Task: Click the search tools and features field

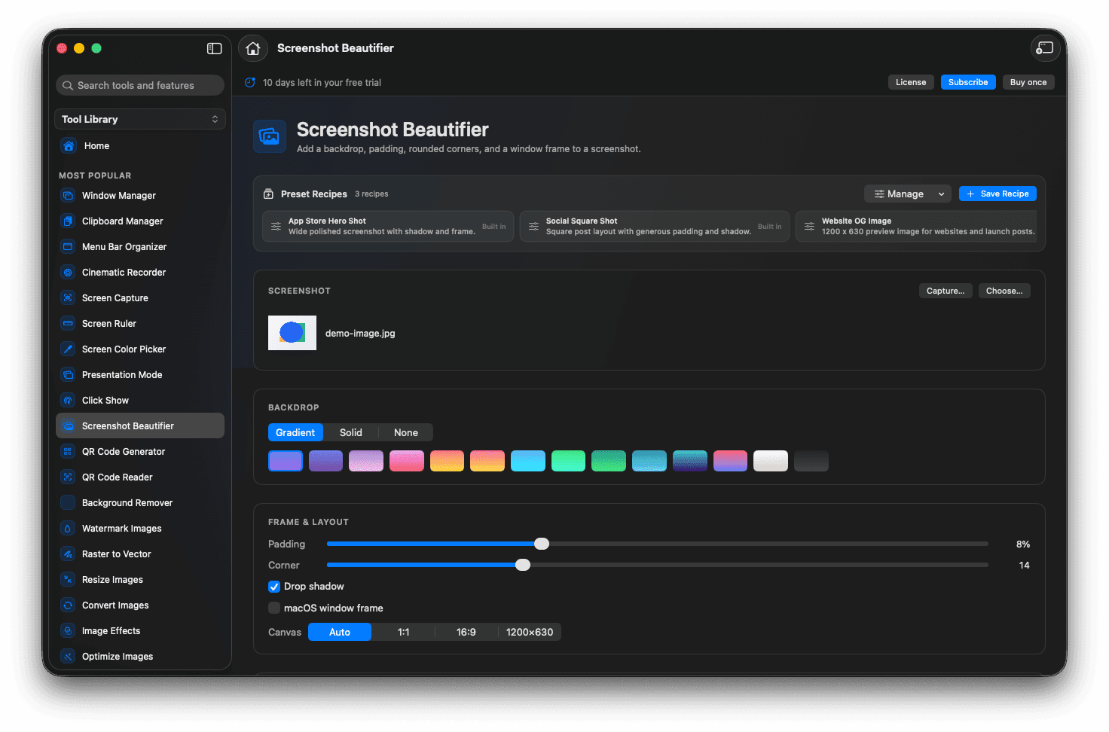Action: (x=140, y=85)
